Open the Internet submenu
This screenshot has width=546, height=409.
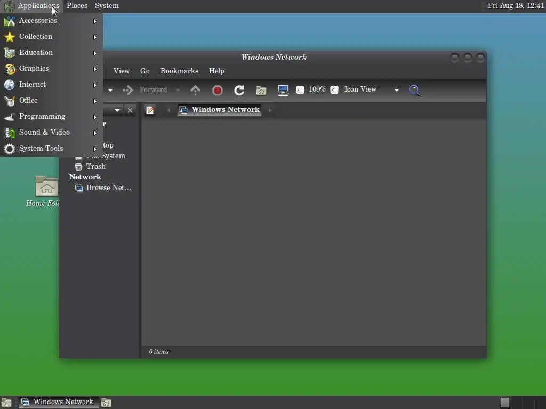click(51, 85)
